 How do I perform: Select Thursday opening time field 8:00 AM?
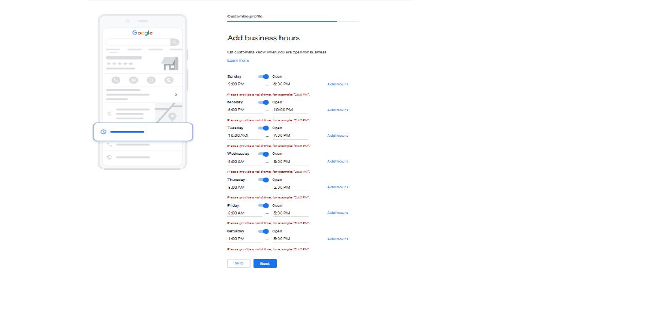tap(245, 187)
